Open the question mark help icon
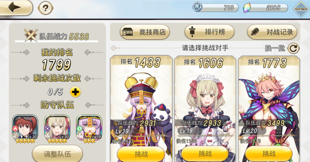 [x=46, y=8]
